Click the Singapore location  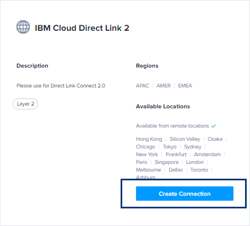167,162
